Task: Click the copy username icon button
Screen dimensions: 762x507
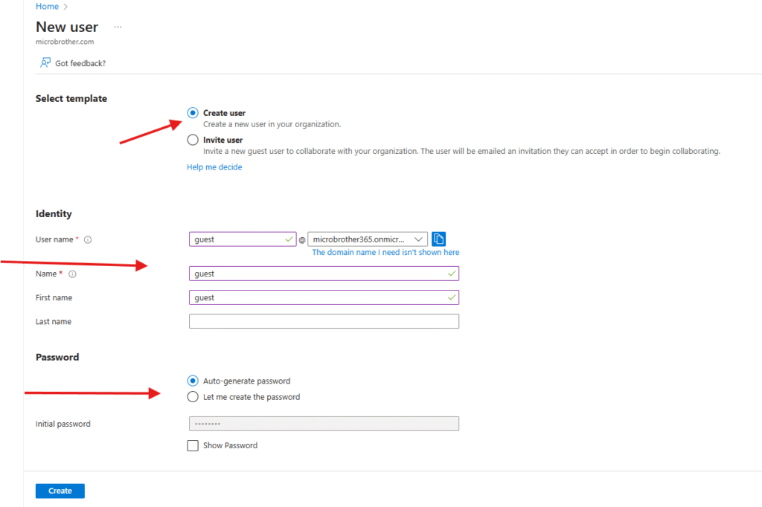Action: 439,239
